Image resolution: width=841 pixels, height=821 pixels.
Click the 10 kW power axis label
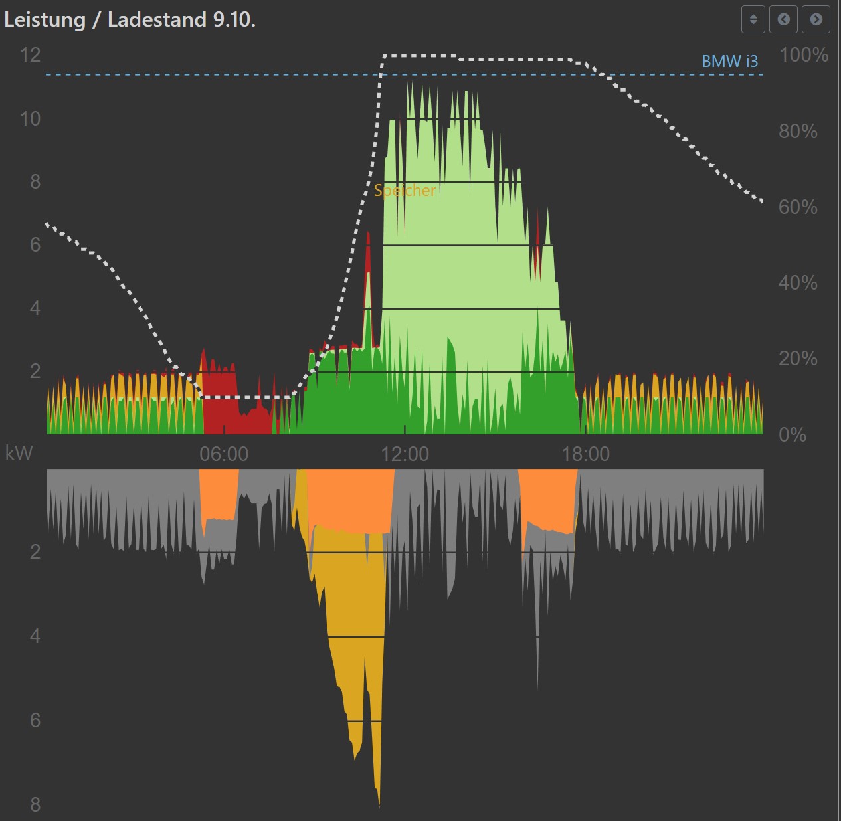(31, 118)
